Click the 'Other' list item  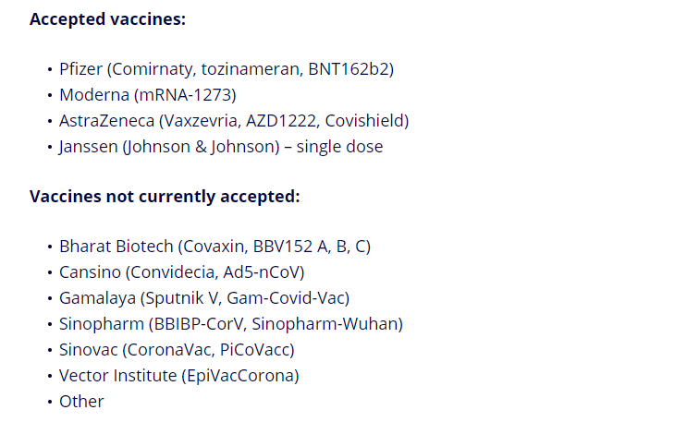[81, 402]
